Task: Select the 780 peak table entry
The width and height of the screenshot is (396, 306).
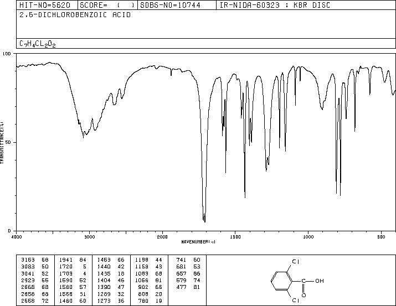Action: pyautogui.click(x=150, y=300)
